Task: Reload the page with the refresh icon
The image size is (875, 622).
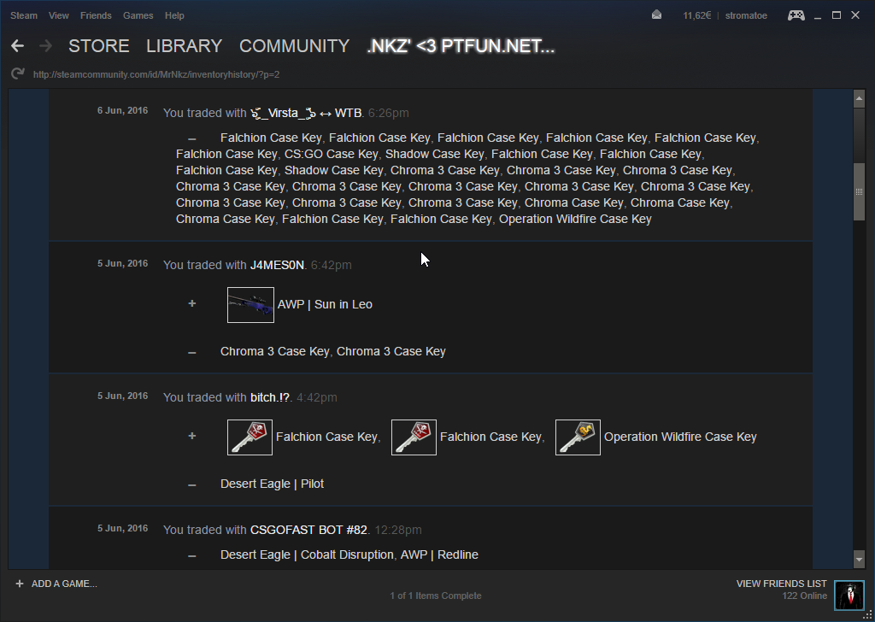Action: (x=17, y=74)
